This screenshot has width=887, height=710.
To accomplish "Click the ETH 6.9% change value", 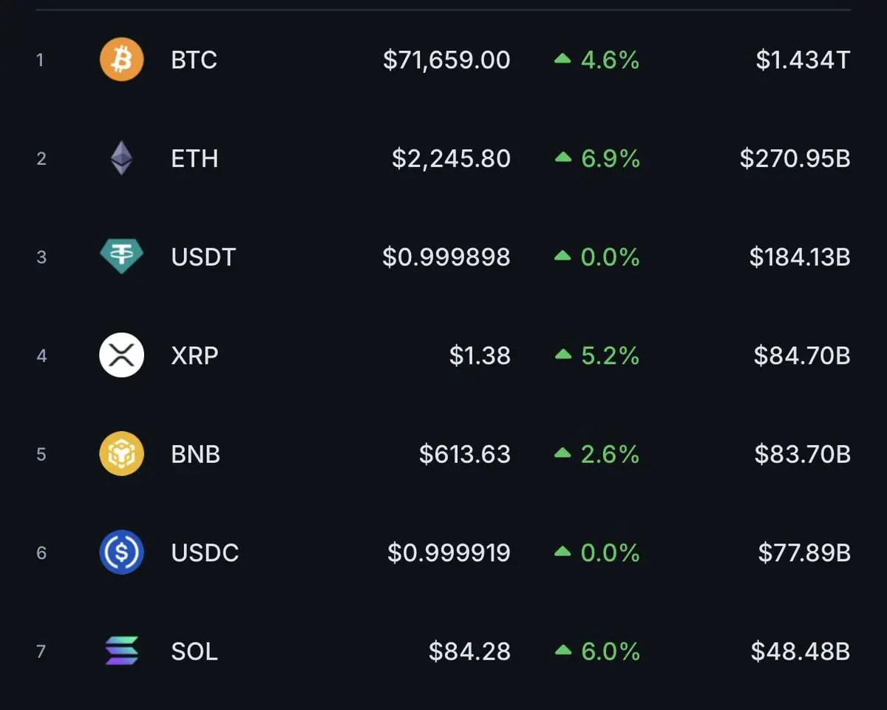I will (611, 158).
